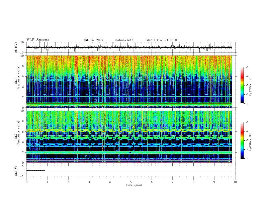Image resolution: width=265 pixels, height=204 pixels.
Task: Click the "Time (min)" axis title
Action: click(134, 185)
